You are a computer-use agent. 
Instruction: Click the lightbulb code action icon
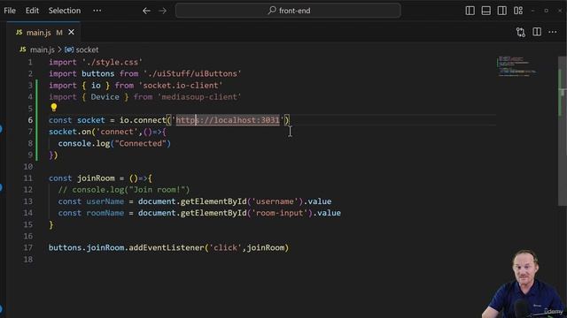click(x=54, y=108)
